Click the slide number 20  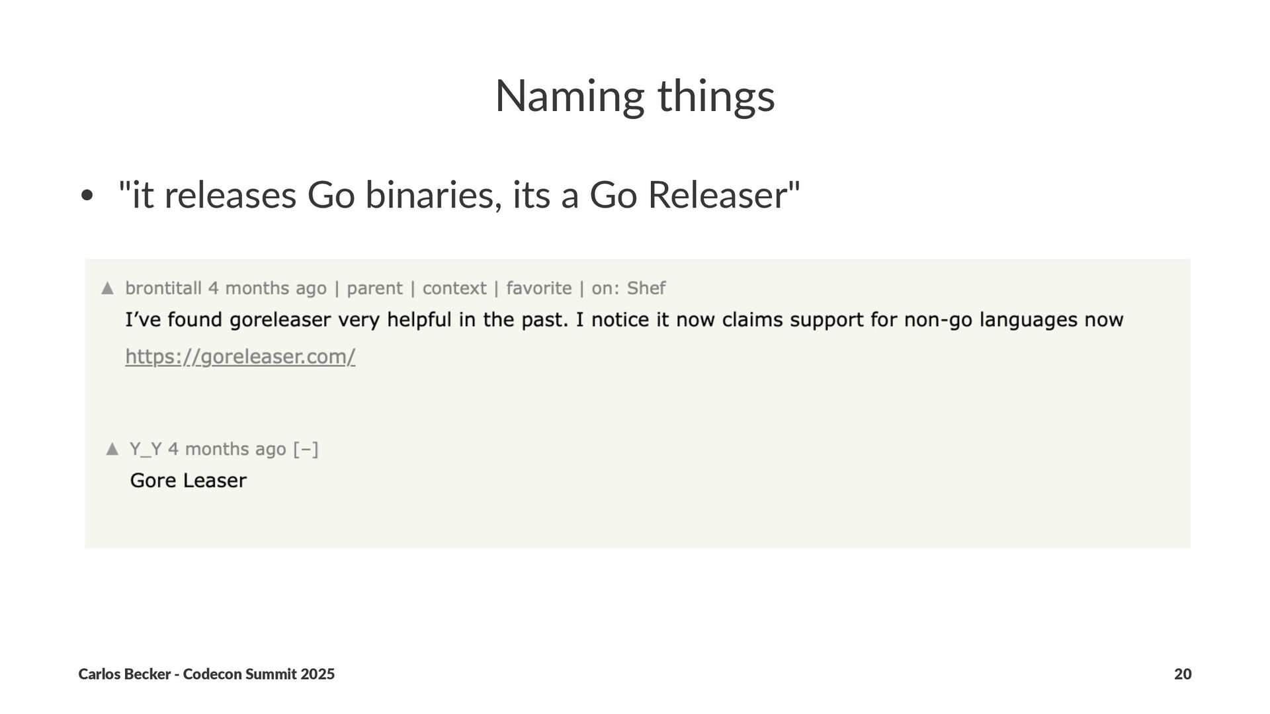(1183, 674)
